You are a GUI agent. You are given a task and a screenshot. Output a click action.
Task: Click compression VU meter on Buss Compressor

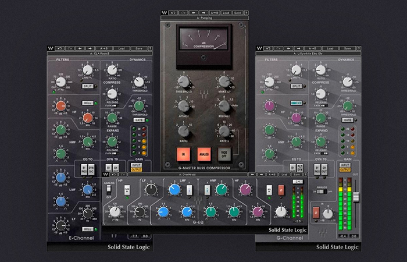[203, 39]
